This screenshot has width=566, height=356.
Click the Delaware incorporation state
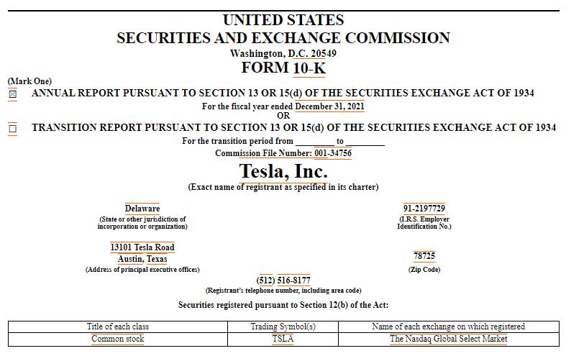pos(142,209)
